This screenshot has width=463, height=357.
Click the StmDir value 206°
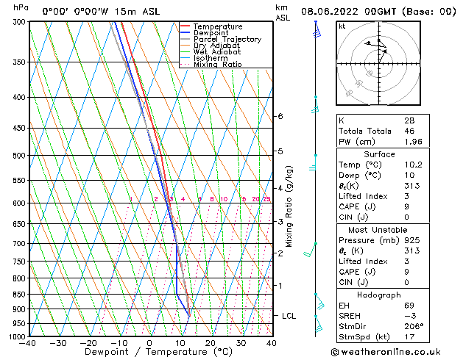click(x=414, y=326)
